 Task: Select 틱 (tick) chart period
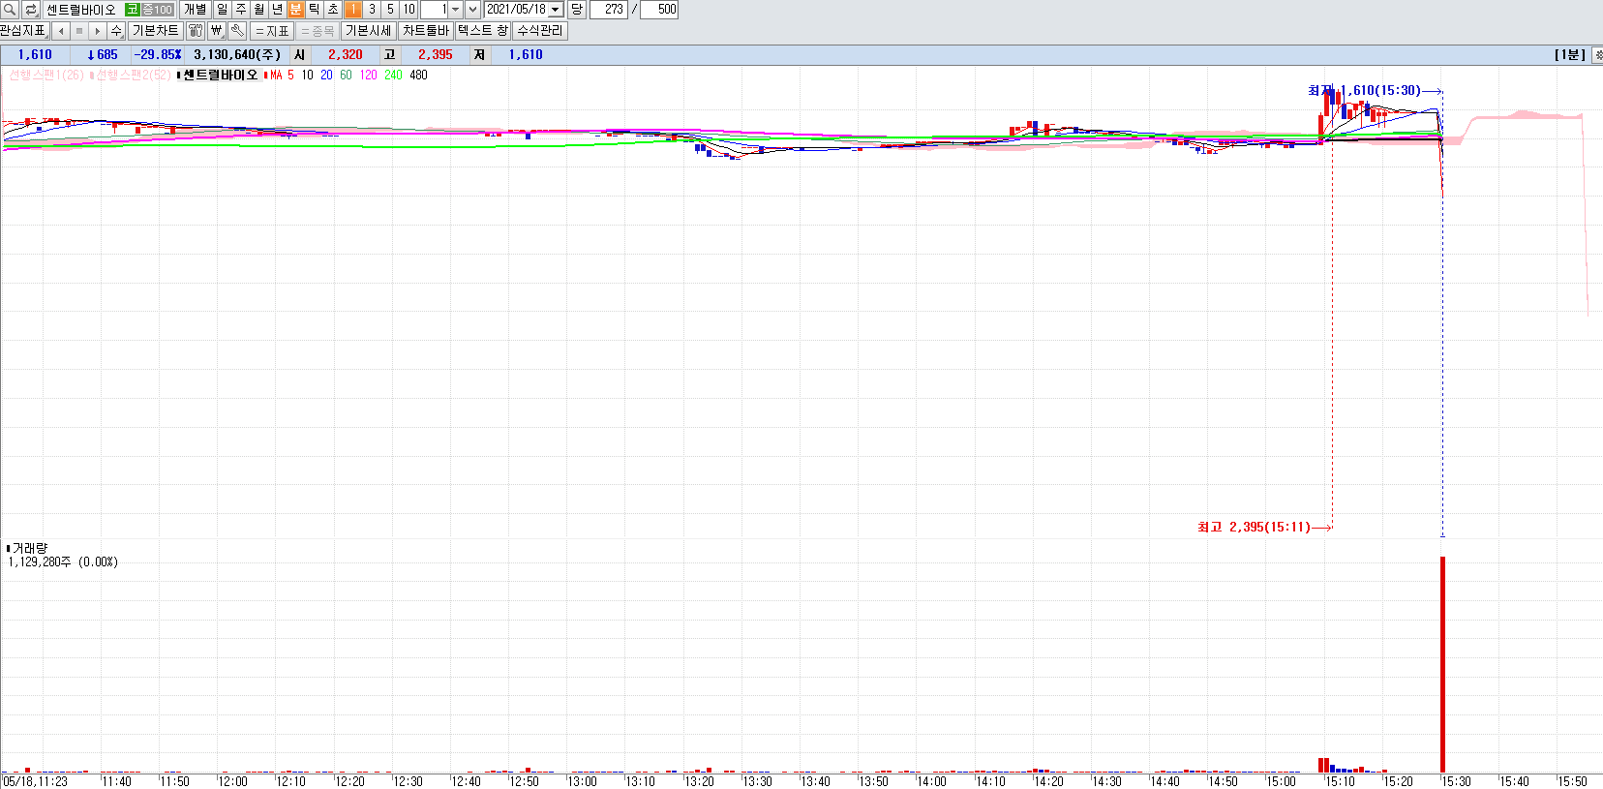tap(315, 10)
